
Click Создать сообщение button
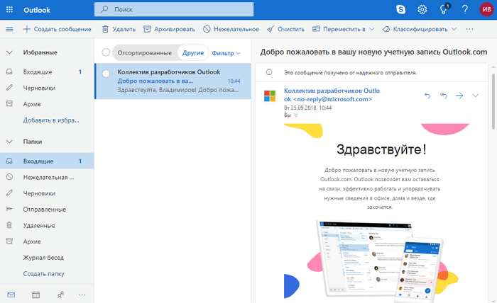coord(57,29)
